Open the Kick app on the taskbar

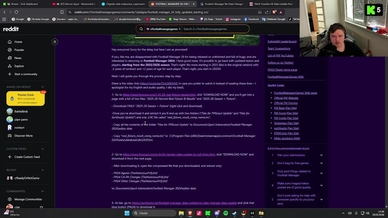[208, 213]
